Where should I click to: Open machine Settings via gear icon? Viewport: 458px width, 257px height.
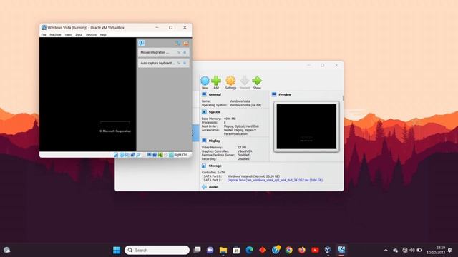click(x=230, y=81)
